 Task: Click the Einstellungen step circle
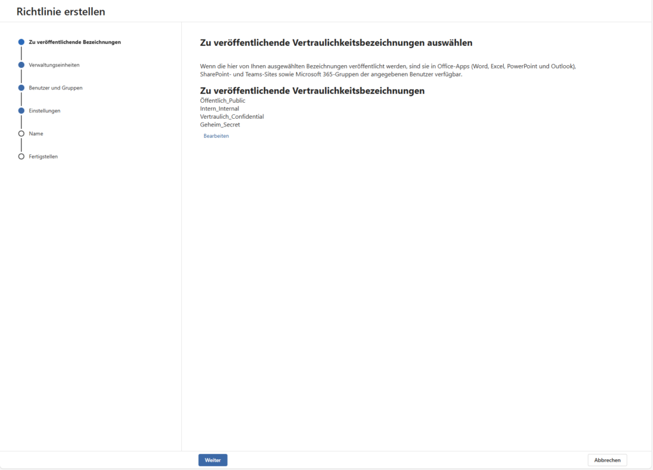click(22, 110)
